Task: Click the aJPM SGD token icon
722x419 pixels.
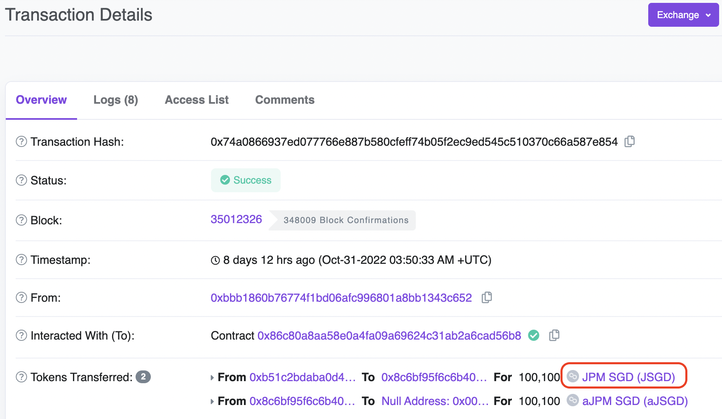Action: click(573, 400)
